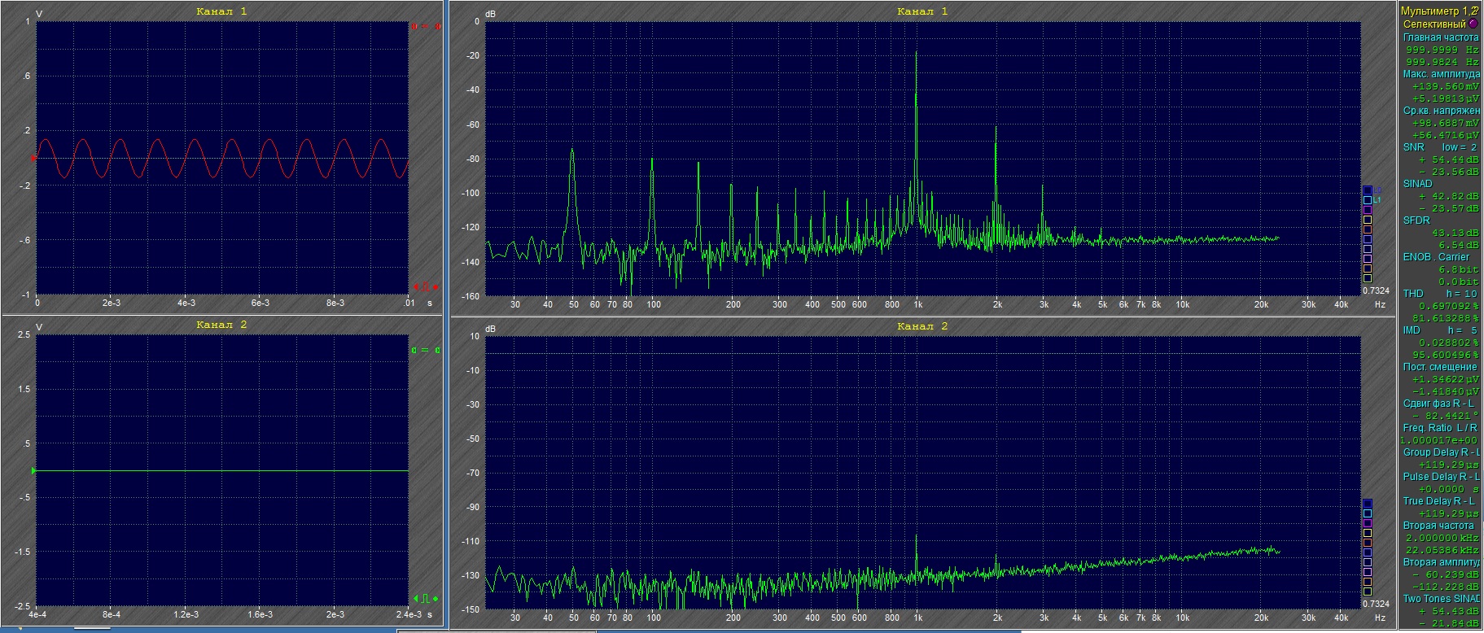Viewport: 1484px width, 633px height.
Task: Pick the orange-red square in Channel 2 spectrum
Action: pos(1368,543)
